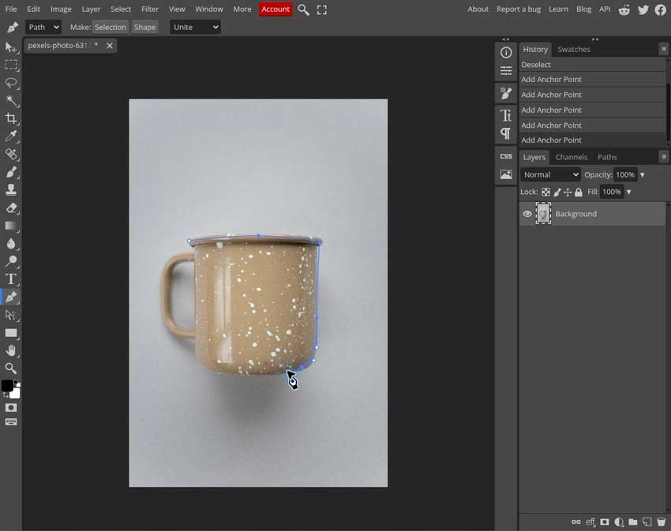Open the Path mode dropdown
671x531 pixels.
click(x=43, y=27)
